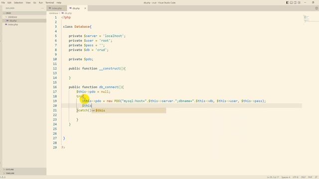Viewport: 319px width, 179px height.
Task: Click the ?> closing tag
Action: pos(63,148)
